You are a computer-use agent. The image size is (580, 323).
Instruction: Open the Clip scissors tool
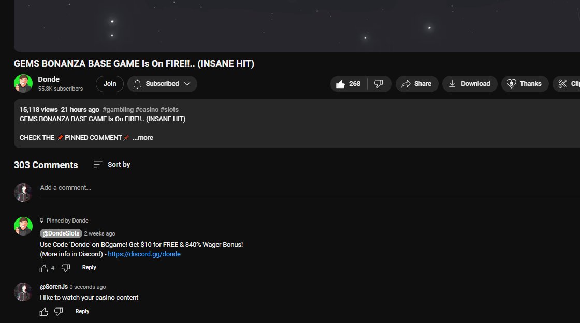coord(567,84)
